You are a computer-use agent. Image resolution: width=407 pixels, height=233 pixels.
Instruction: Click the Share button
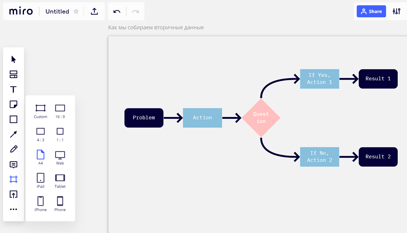tap(371, 11)
